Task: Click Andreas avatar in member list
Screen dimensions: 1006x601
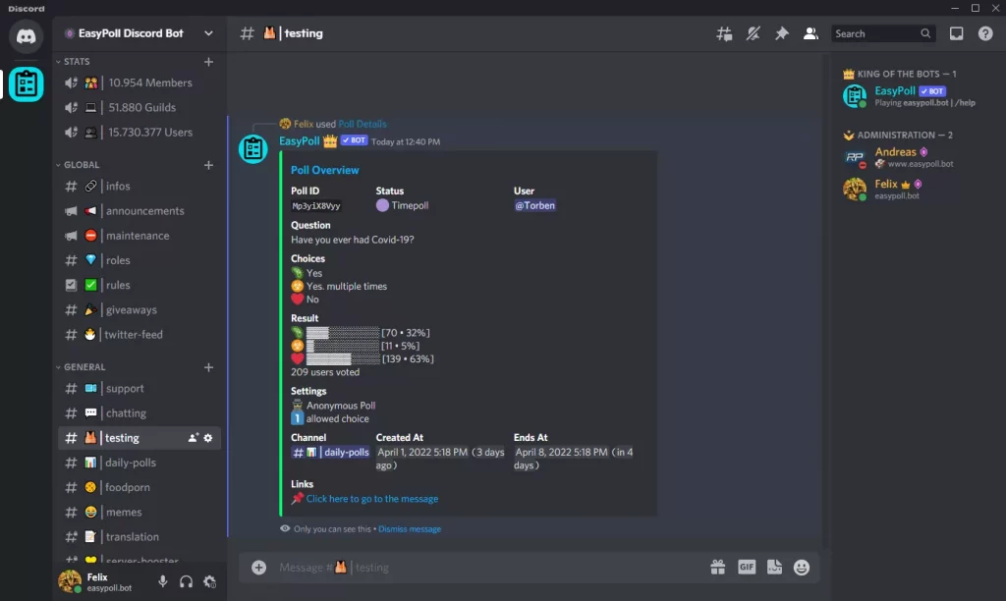Action: pyautogui.click(x=855, y=157)
